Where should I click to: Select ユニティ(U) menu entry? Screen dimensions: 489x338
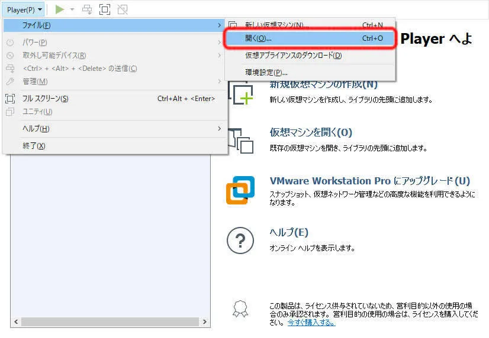point(114,112)
